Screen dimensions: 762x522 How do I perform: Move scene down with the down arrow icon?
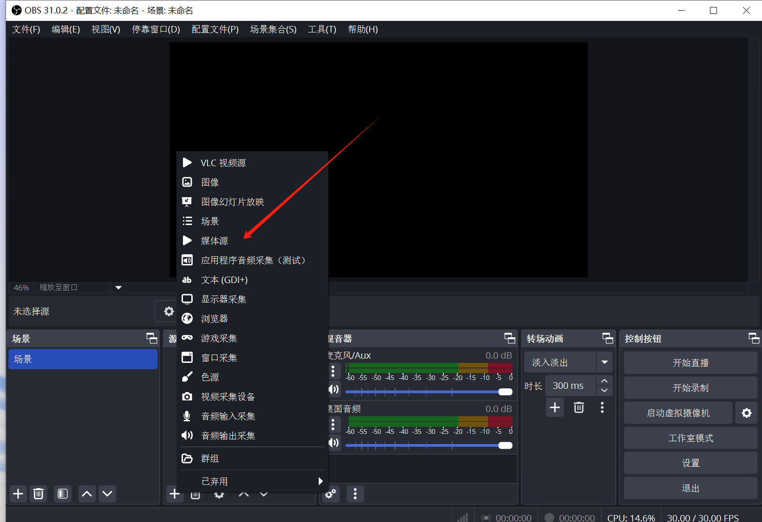tap(107, 494)
